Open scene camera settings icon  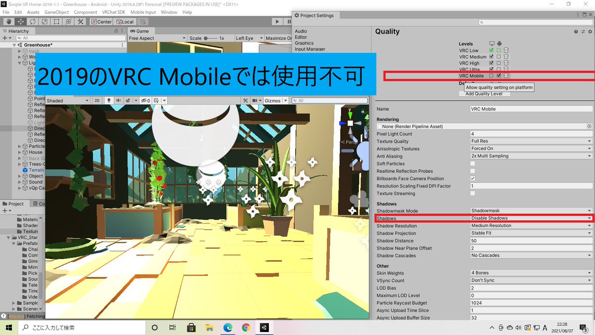pos(255,101)
